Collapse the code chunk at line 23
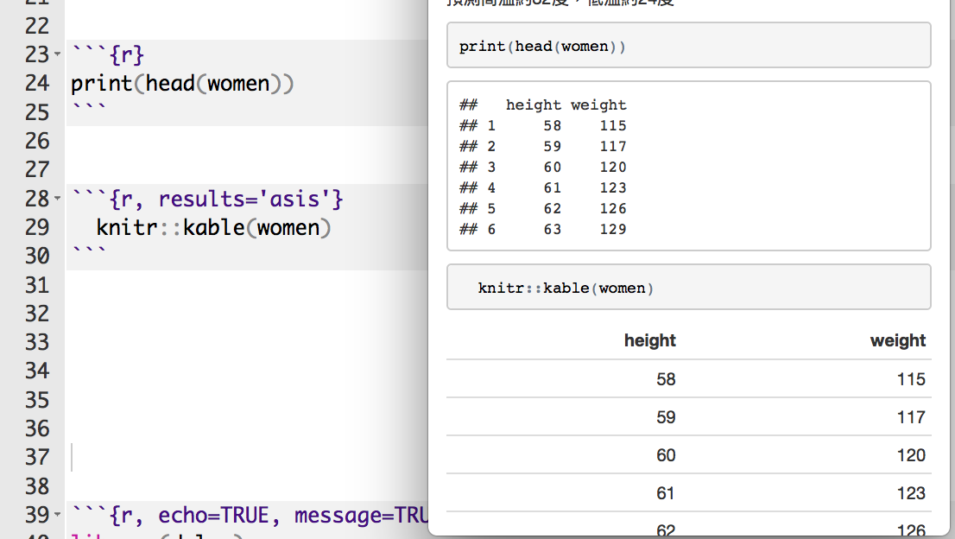Screen dimensions: 955x539 click(x=57, y=54)
